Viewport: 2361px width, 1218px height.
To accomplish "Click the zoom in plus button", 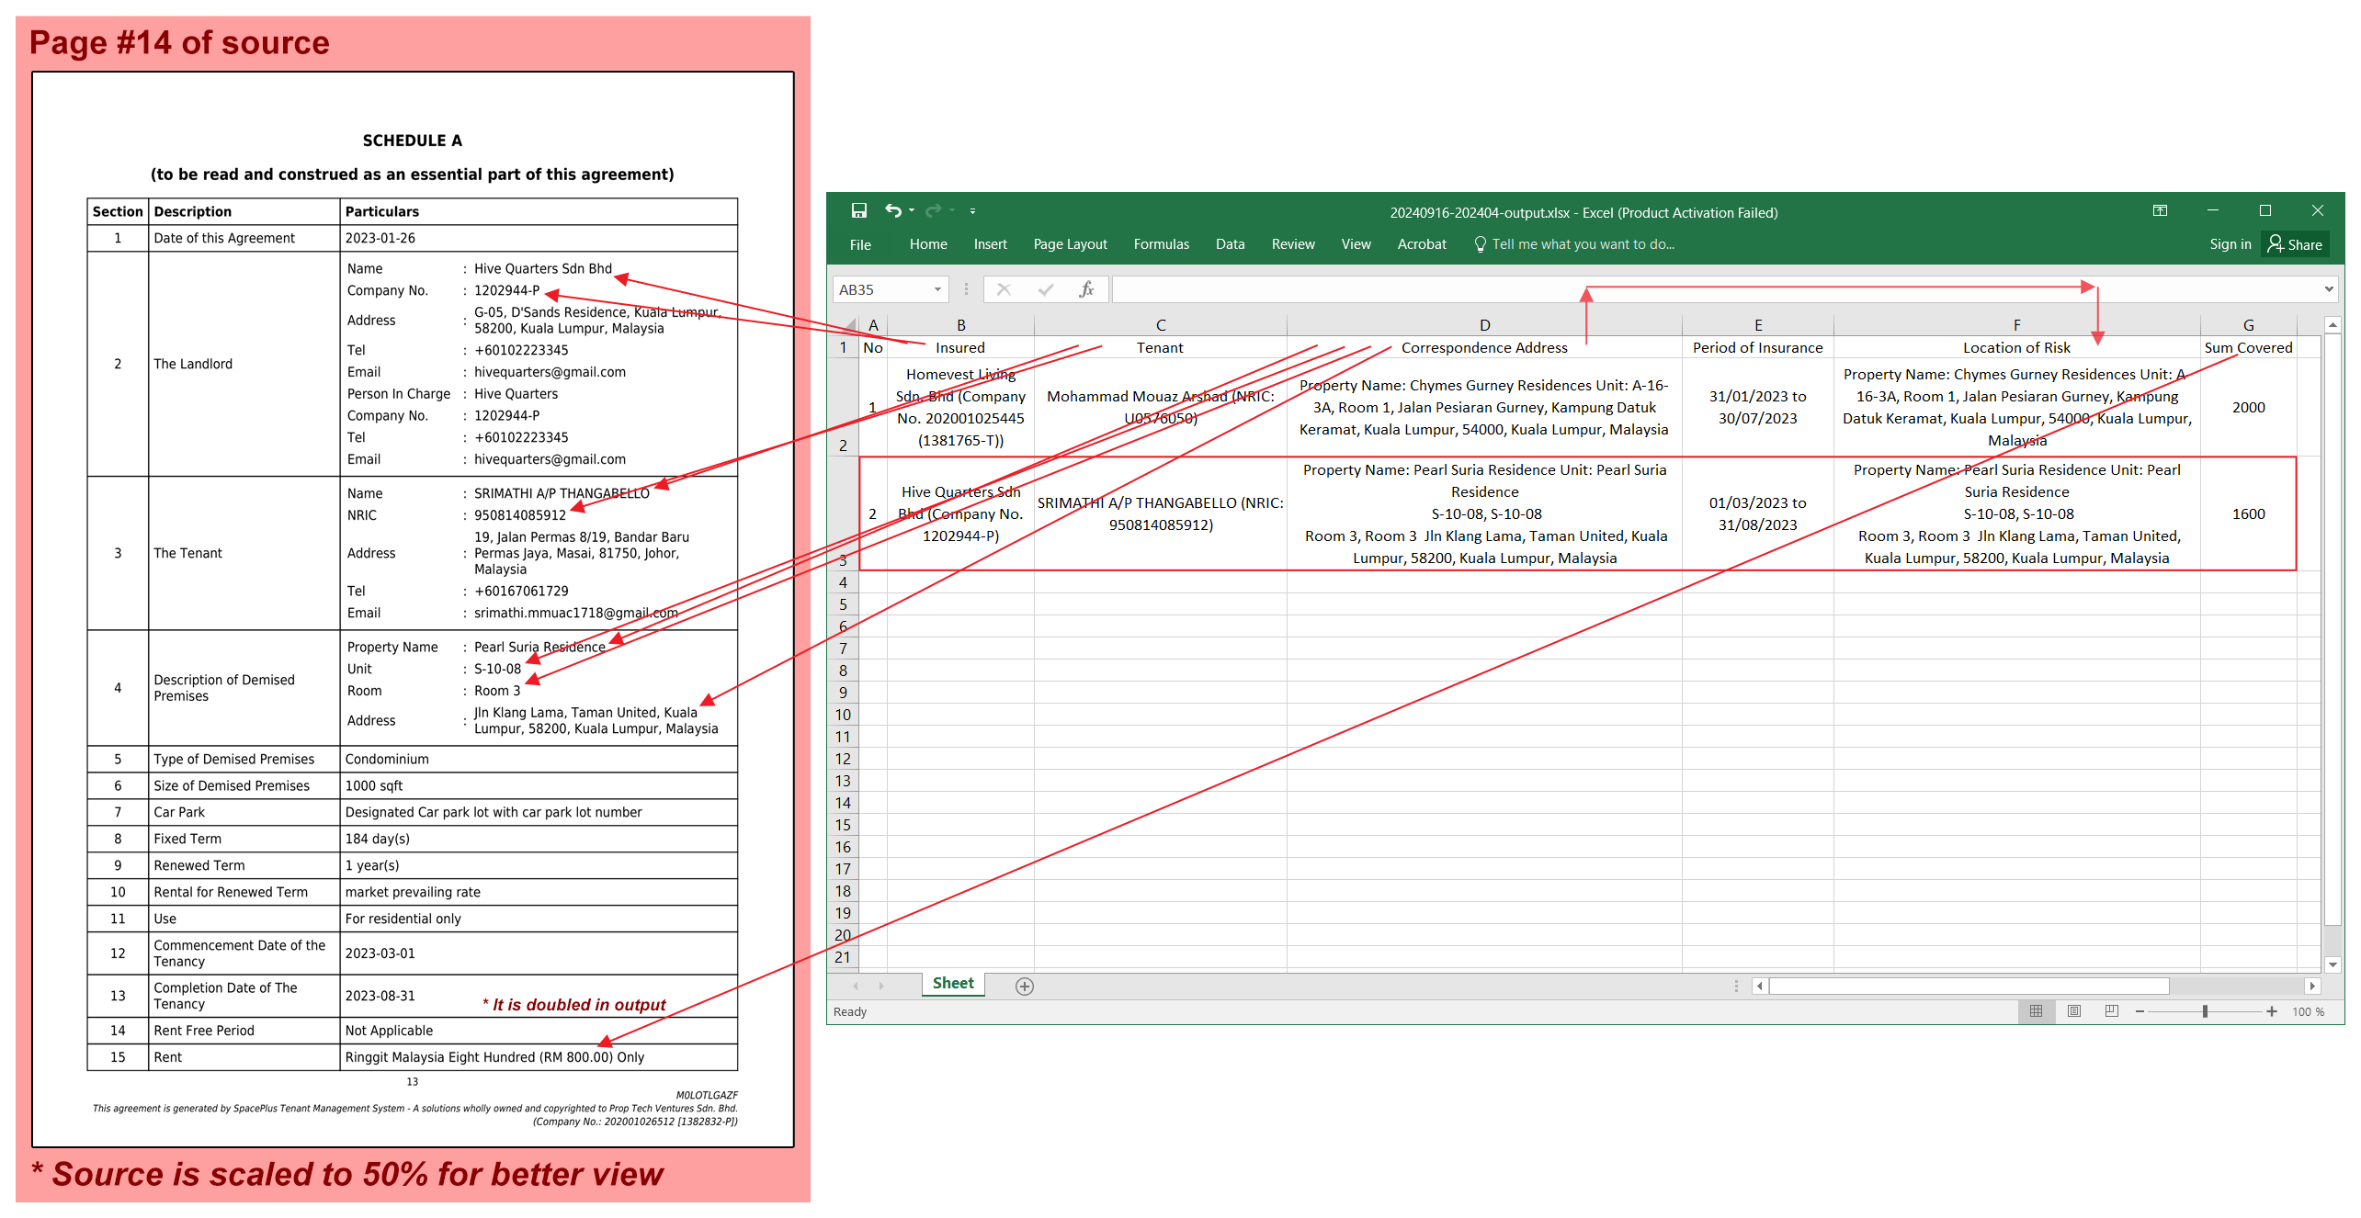I will click(2272, 1011).
